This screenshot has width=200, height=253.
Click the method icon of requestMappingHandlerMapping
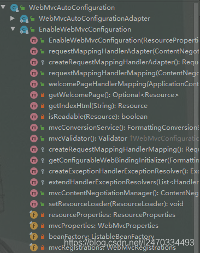(x=34, y=73)
